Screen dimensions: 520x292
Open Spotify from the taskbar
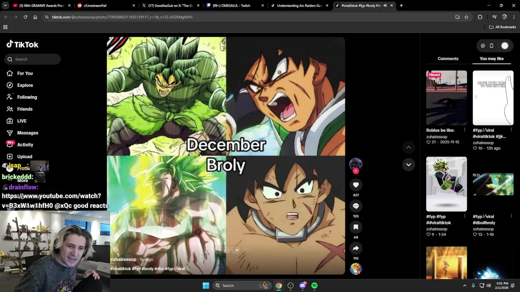point(314,286)
